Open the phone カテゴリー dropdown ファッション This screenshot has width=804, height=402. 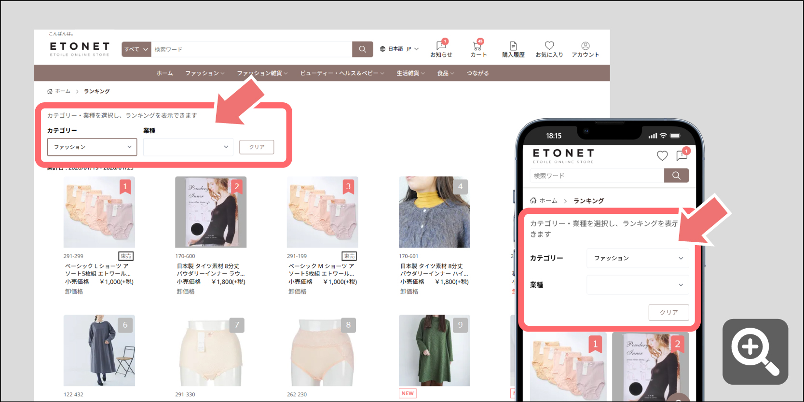(x=638, y=258)
